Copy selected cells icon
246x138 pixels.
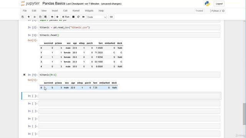(x=40, y=17)
